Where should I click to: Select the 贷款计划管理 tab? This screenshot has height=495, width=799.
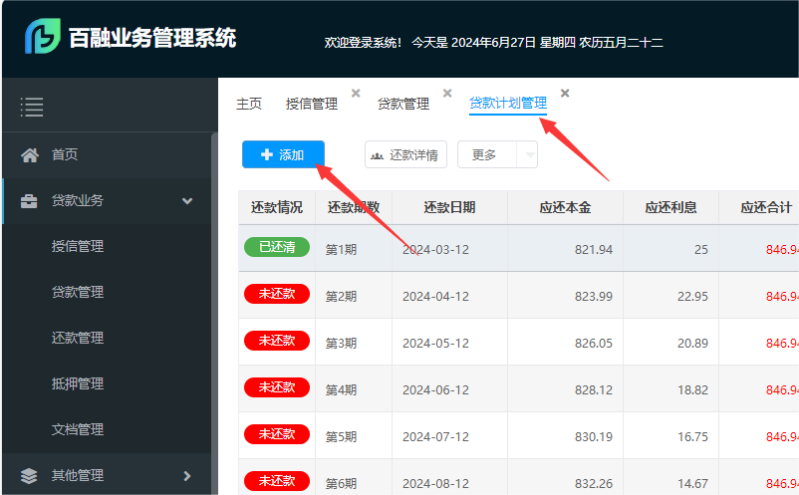[x=508, y=104]
